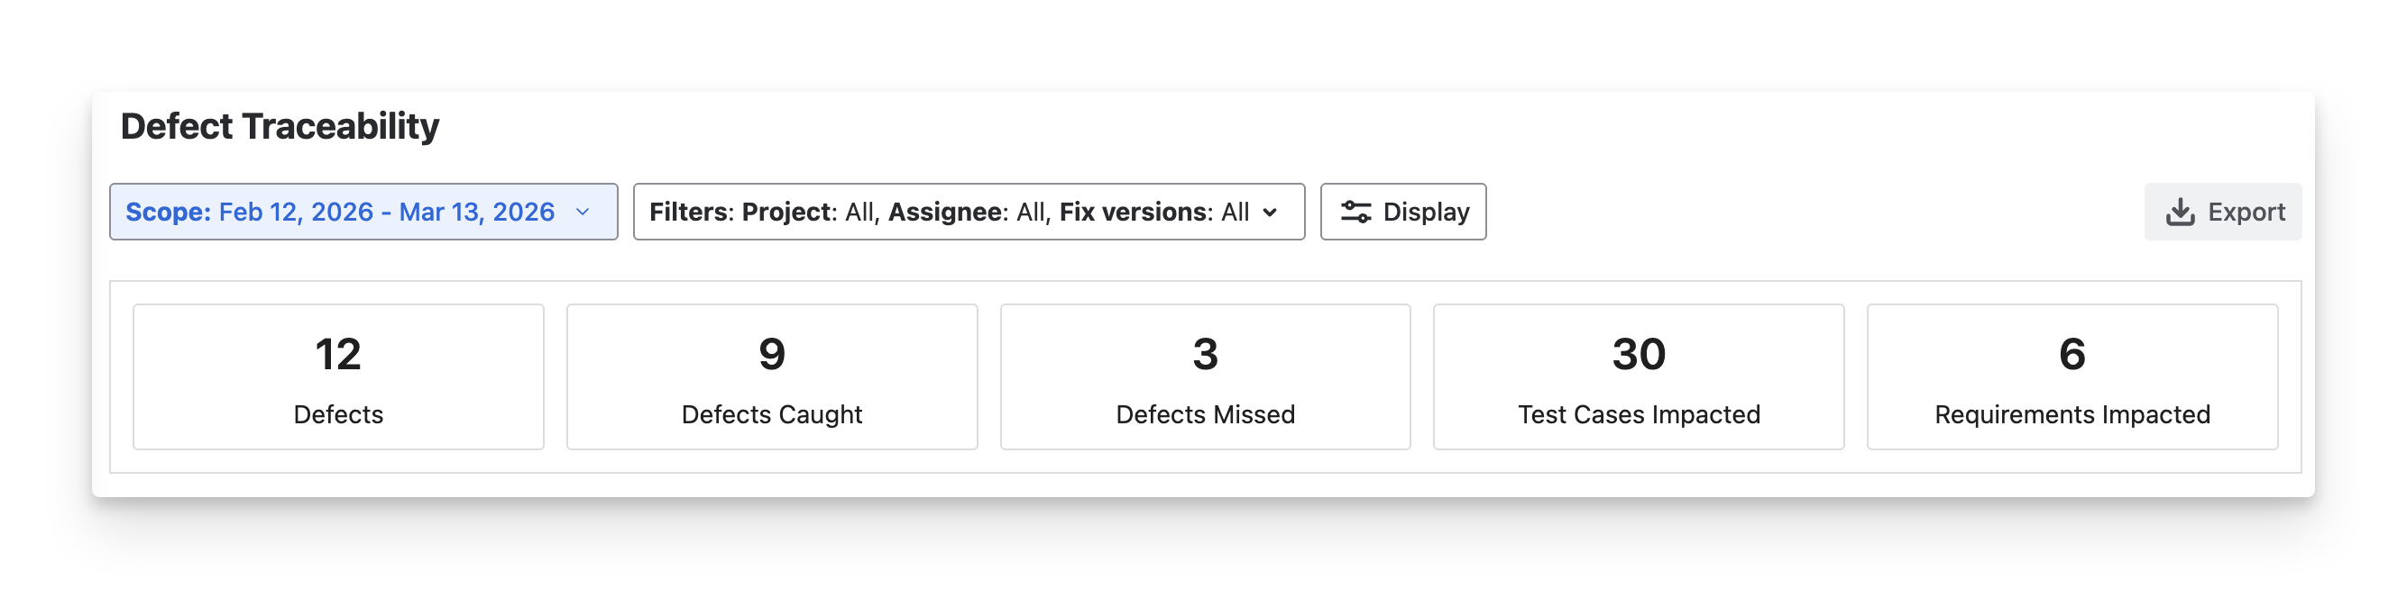Click the number 3 missed count
The image size is (2407, 589).
pyautogui.click(x=1206, y=355)
